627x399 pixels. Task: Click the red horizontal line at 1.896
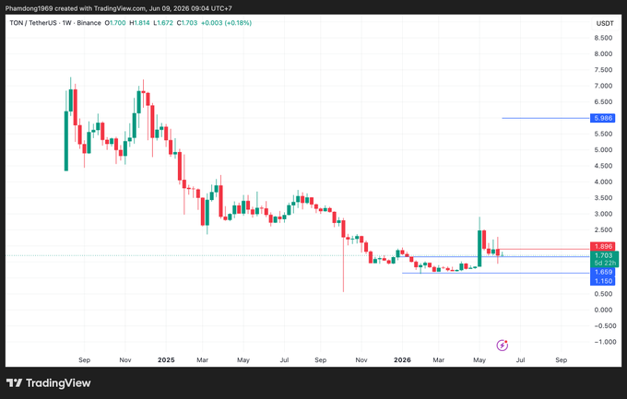pyautogui.click(x=545, y=249)
